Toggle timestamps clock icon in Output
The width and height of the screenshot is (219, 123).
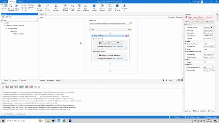[x=3, y=87]
